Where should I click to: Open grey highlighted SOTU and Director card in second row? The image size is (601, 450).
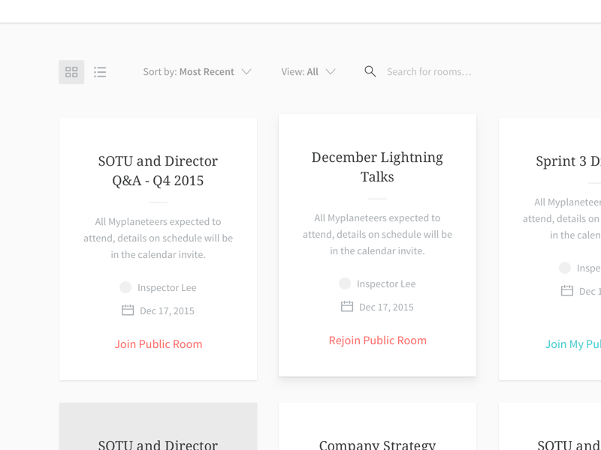pyautogui.click(x=158, y=426)
